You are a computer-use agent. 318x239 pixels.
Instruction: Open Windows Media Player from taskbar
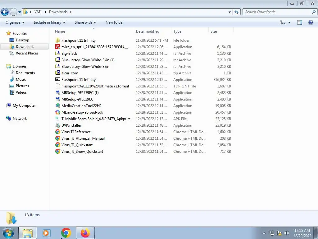pos(47,233)
